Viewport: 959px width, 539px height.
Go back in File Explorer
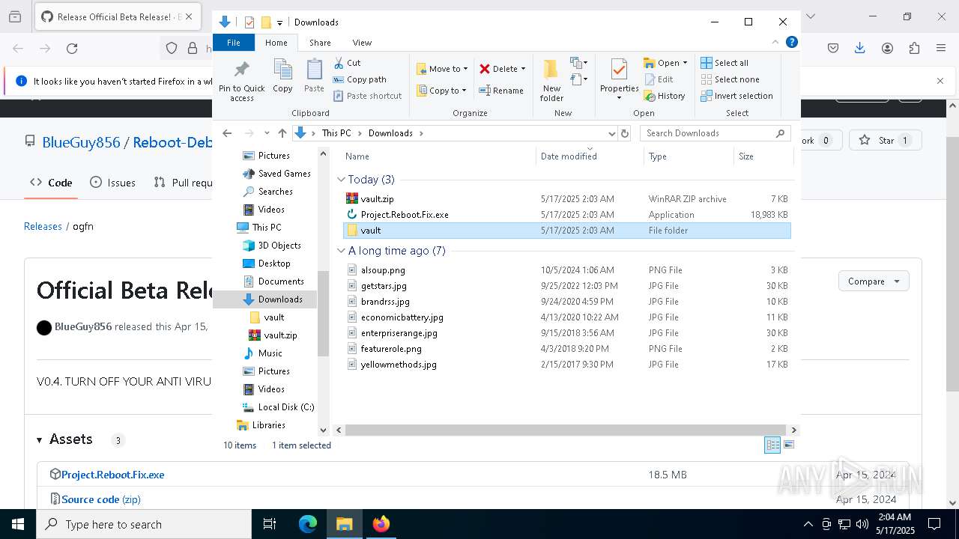click(227, 133)
